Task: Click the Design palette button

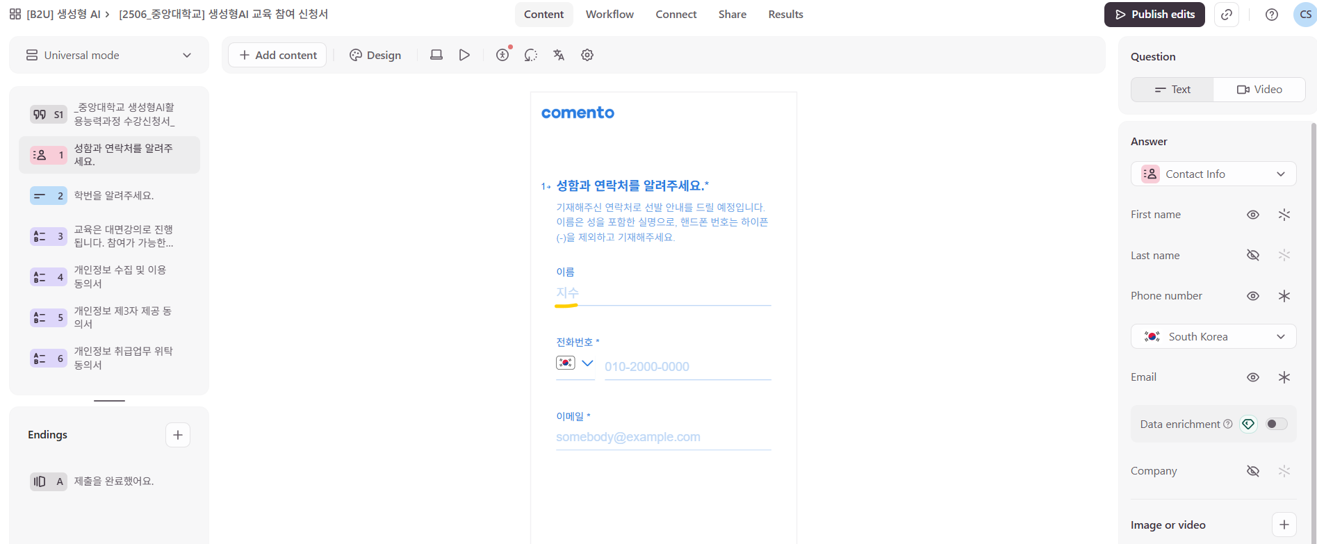Action: point(375,55)
